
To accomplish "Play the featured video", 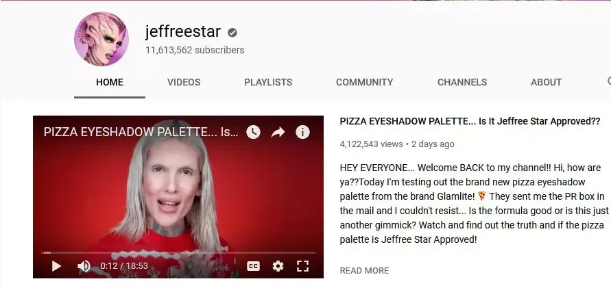I will (56, 266).
